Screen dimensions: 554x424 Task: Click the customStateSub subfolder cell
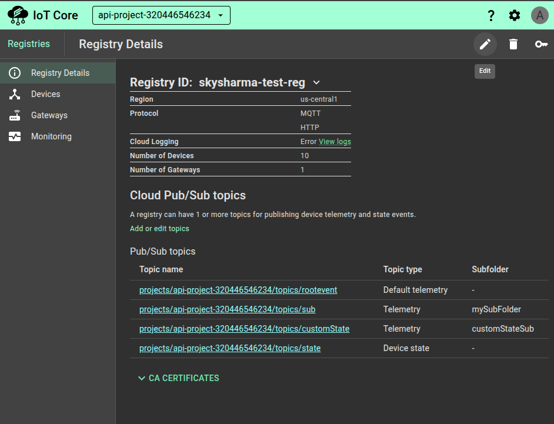coord(502,329)
